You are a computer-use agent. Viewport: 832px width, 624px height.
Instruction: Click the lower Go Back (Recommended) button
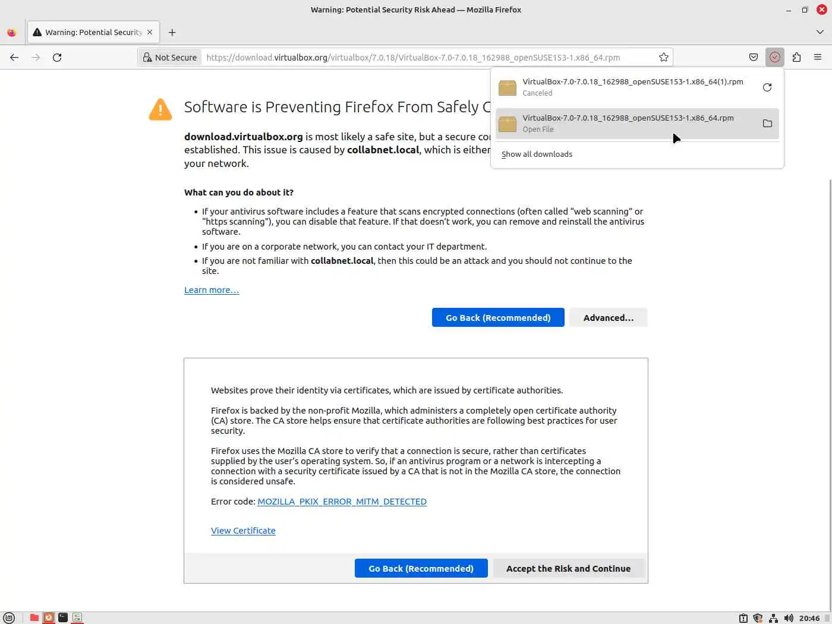click(x=421, y=569)
